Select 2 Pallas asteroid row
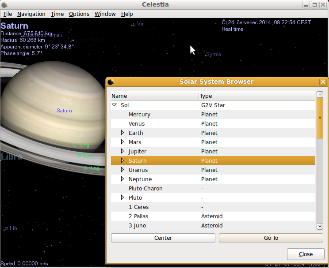 point(213,216)
